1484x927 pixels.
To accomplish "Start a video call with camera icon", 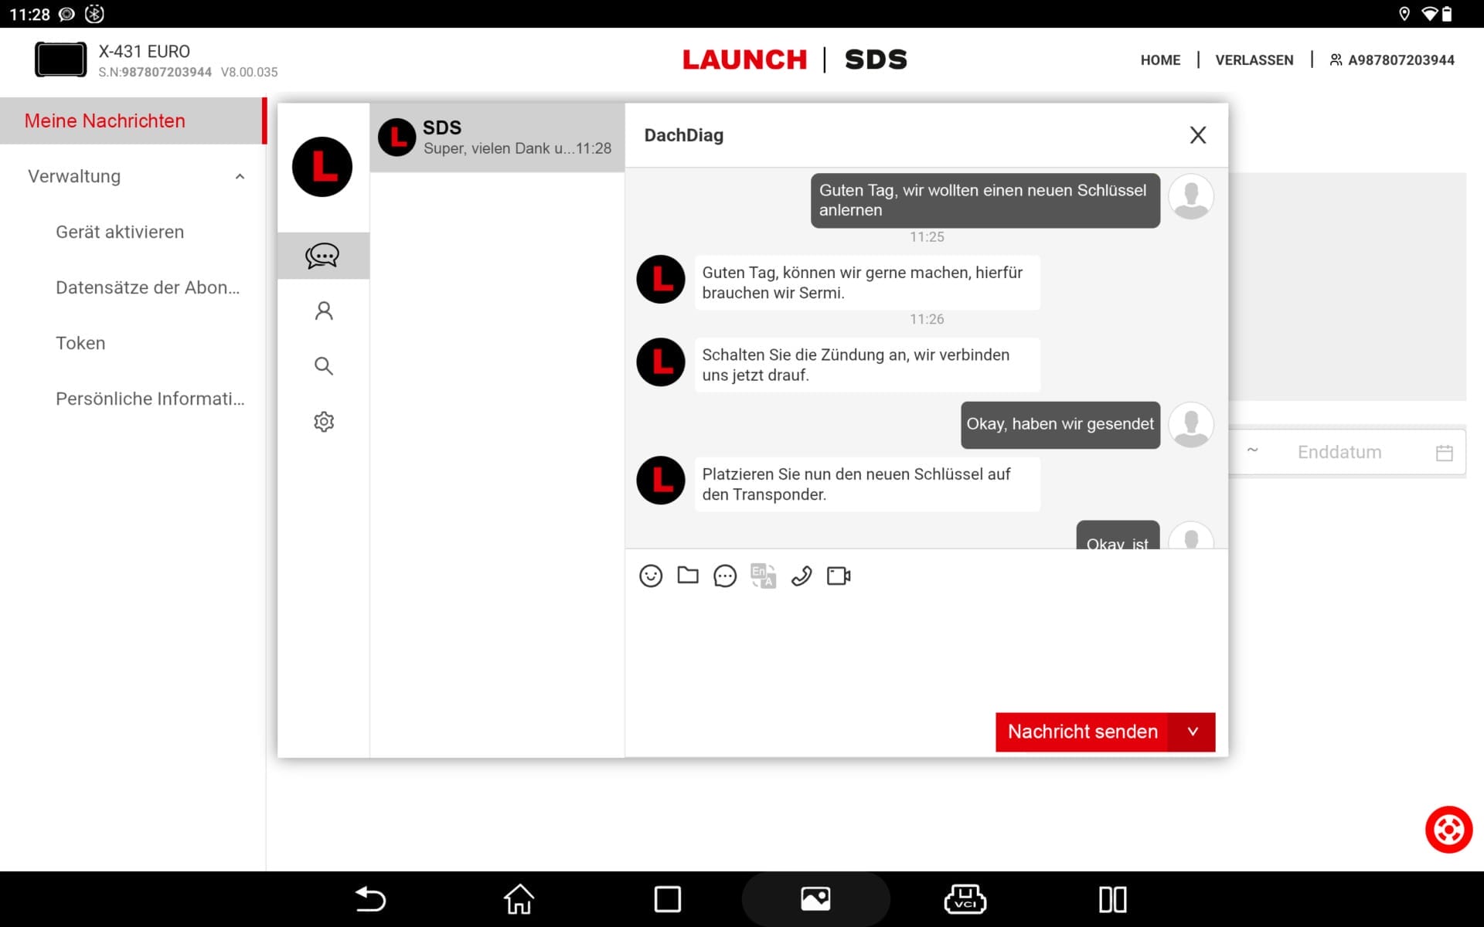I will tap(839, 576).
